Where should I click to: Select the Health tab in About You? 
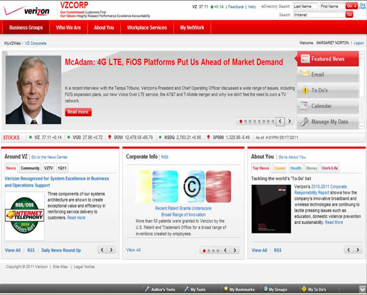point(296,167)
